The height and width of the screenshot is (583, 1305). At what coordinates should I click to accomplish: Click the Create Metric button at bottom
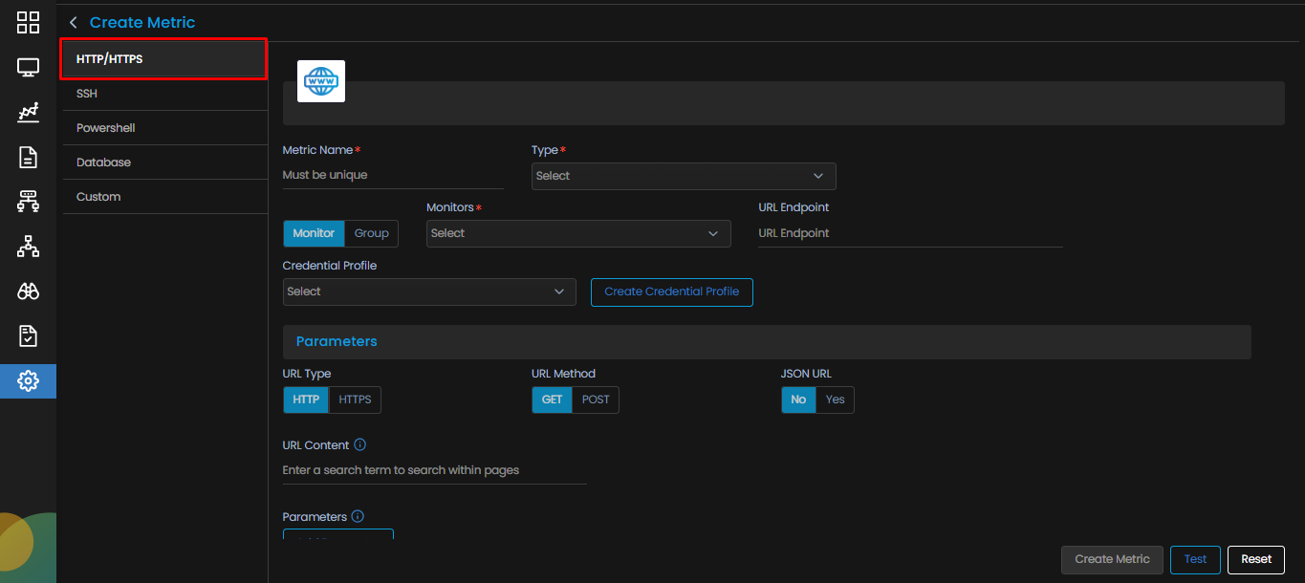coord(1112,559)
